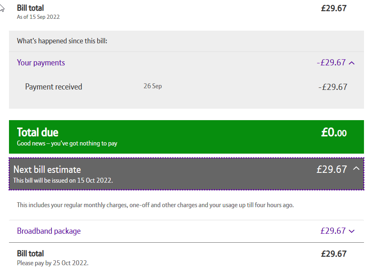Click 'What's happened since this bill' heading
Viewport: 375px width, 275px height.
(x=62, y=41)
